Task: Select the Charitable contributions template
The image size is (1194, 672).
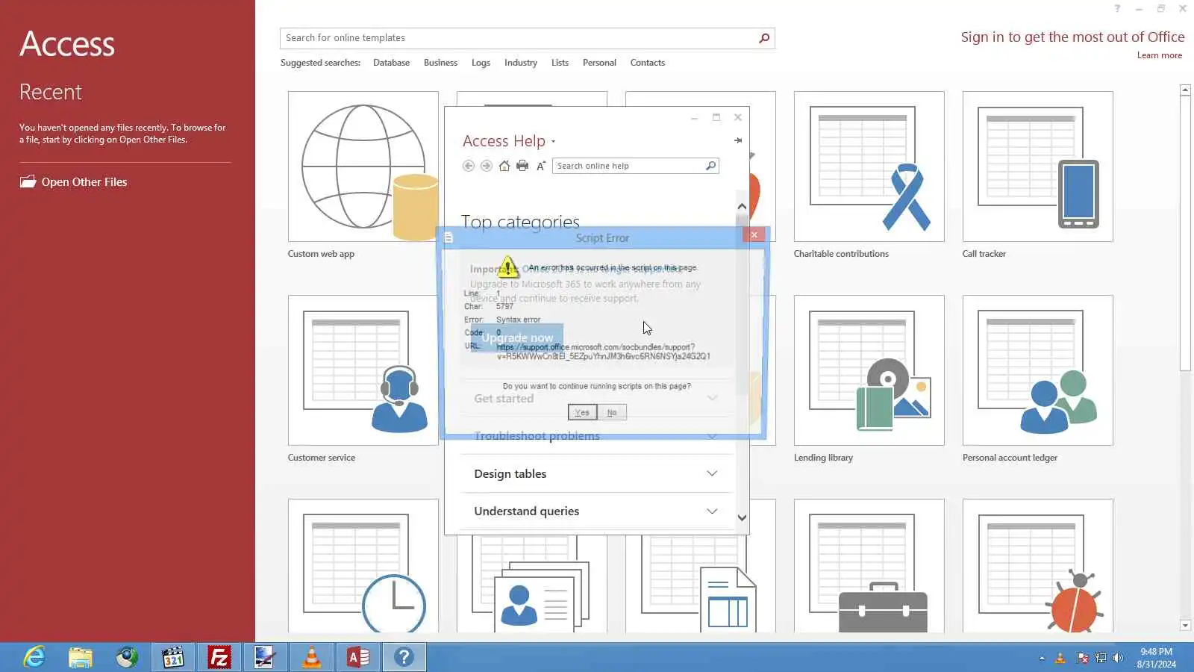Action: 869,167
